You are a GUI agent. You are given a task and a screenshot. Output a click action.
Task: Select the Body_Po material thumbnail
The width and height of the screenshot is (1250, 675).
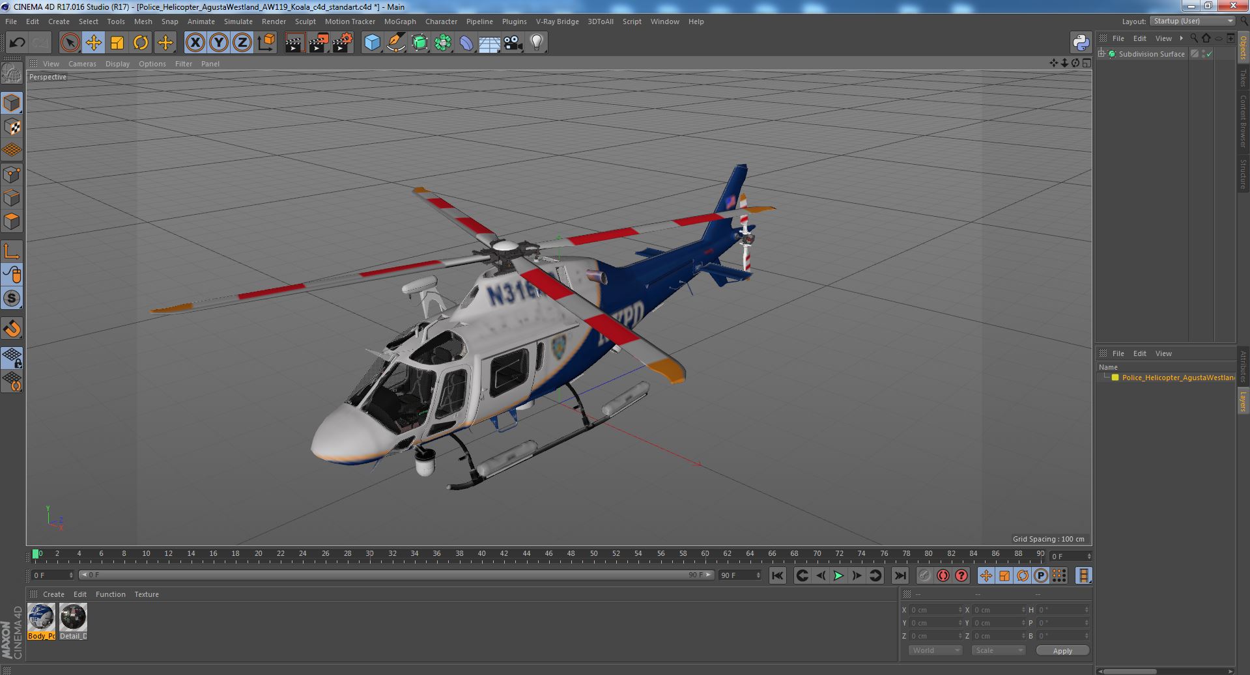pos(41,622)
